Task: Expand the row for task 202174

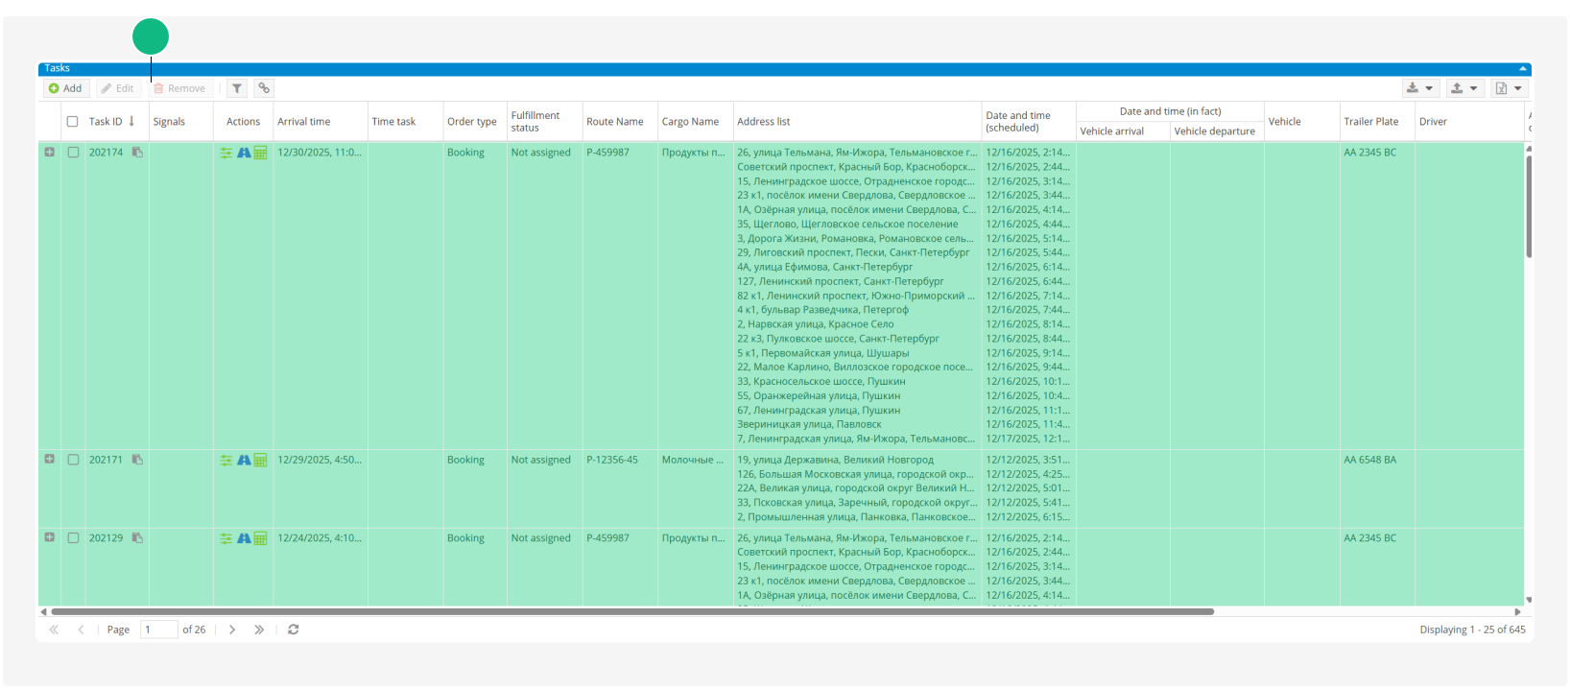Action: tap(50, 152)
